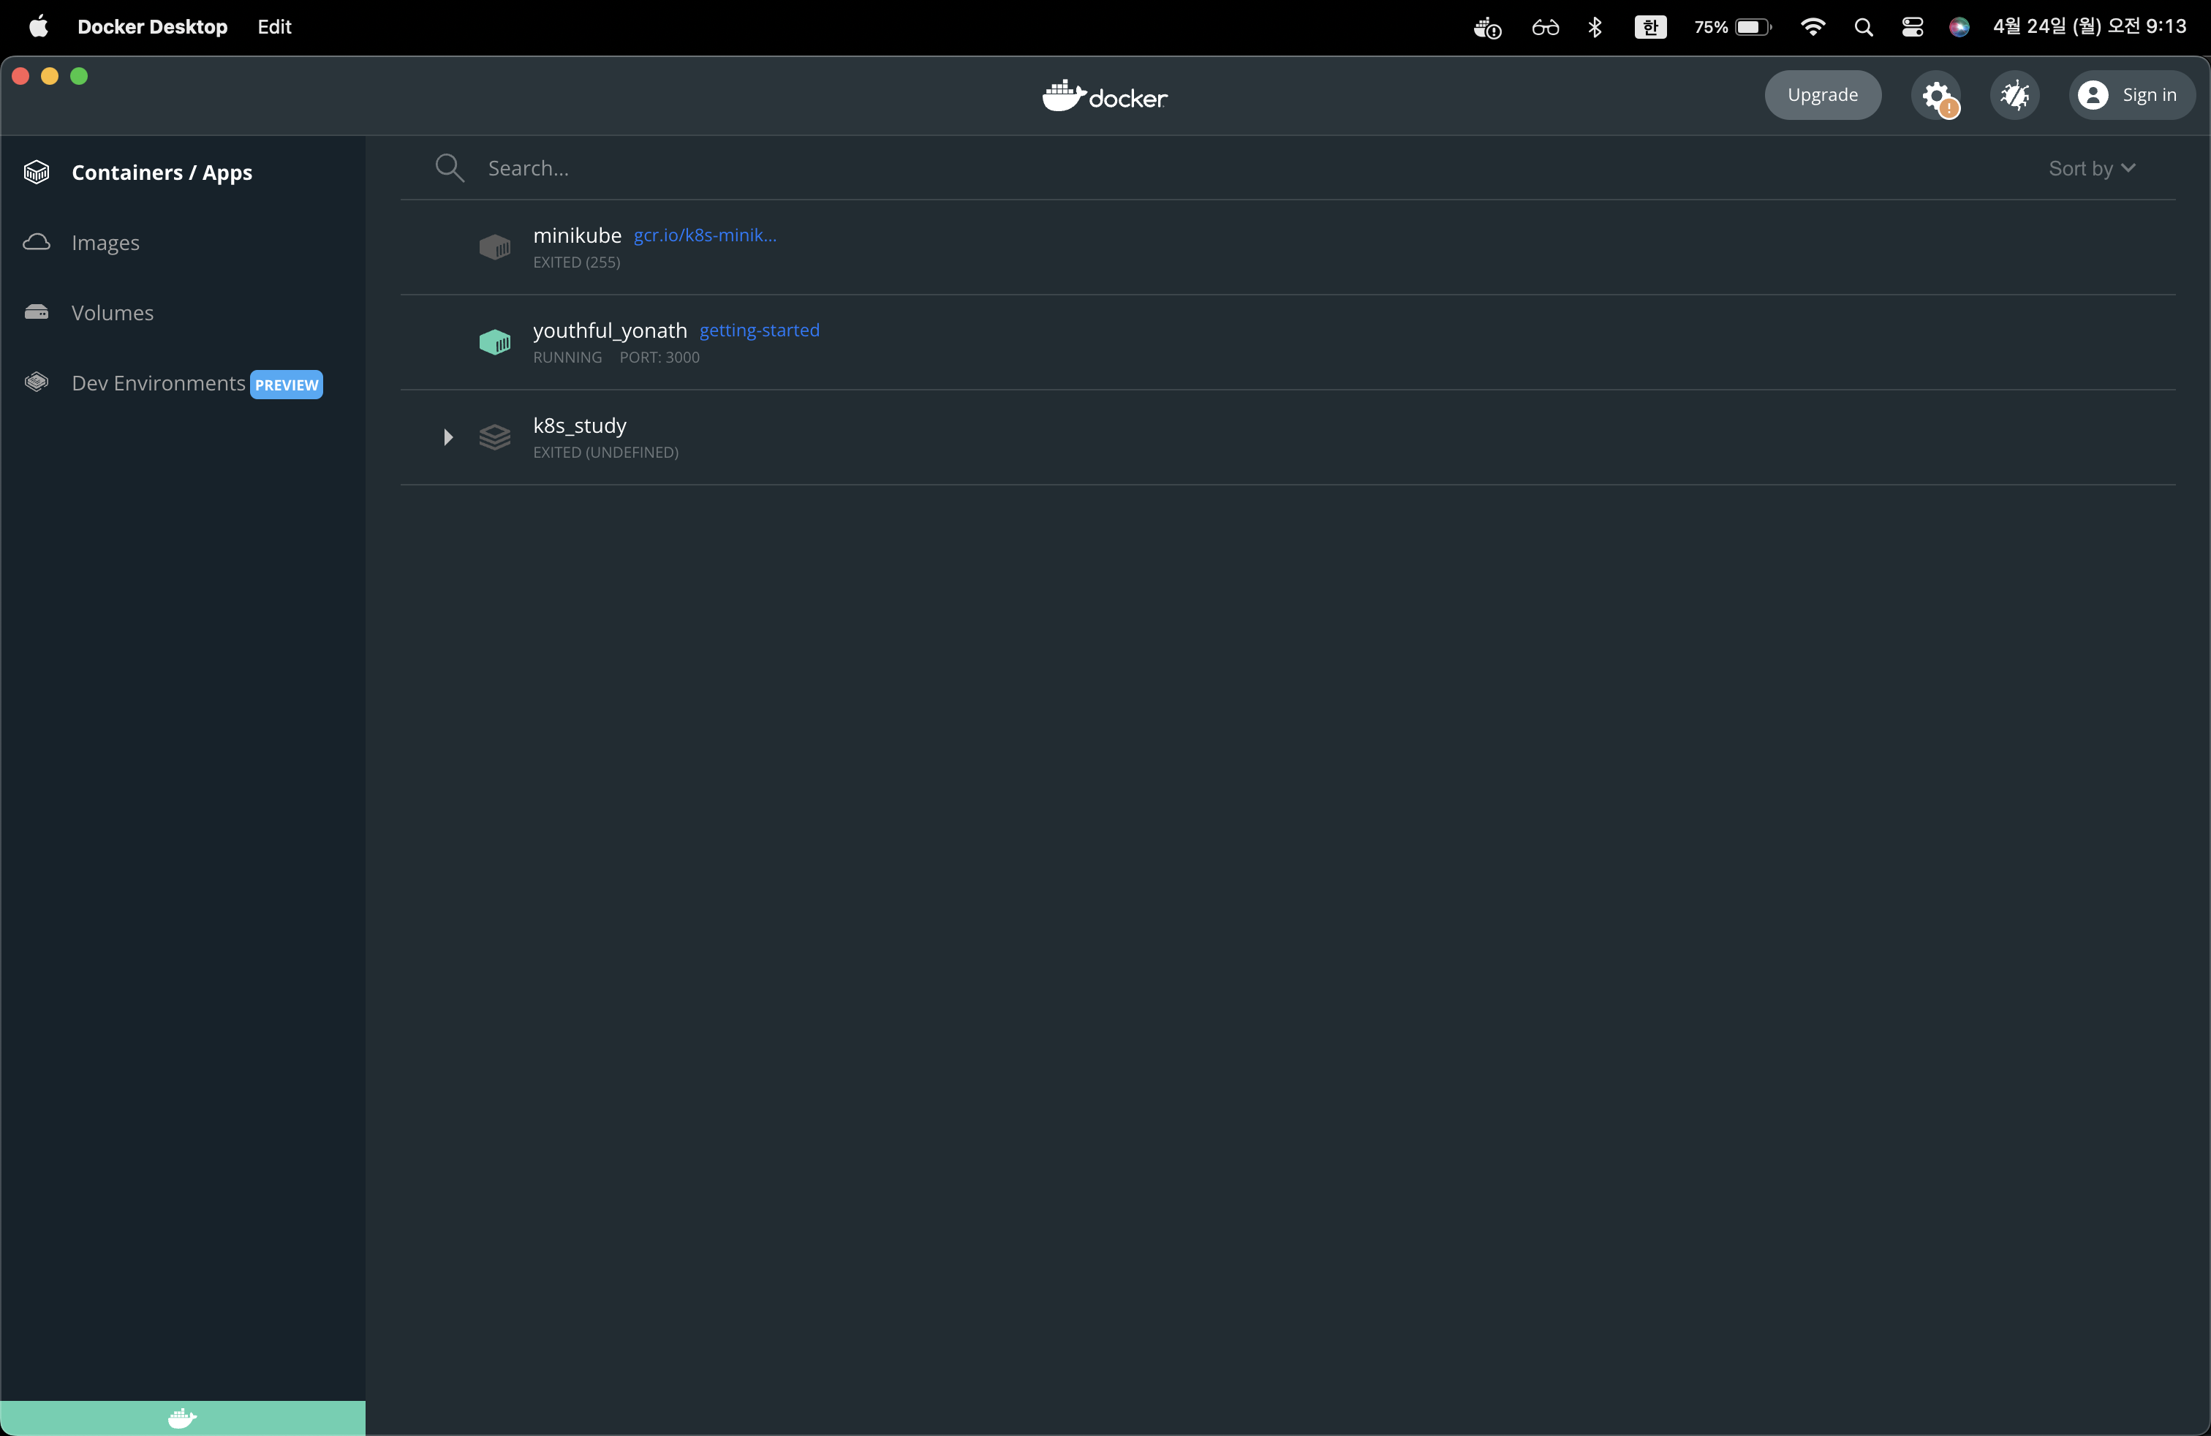The image size is (2211, 1436).
Task: Click the Volumes disk icon in sidebar
Action: (x=37, y=312)
